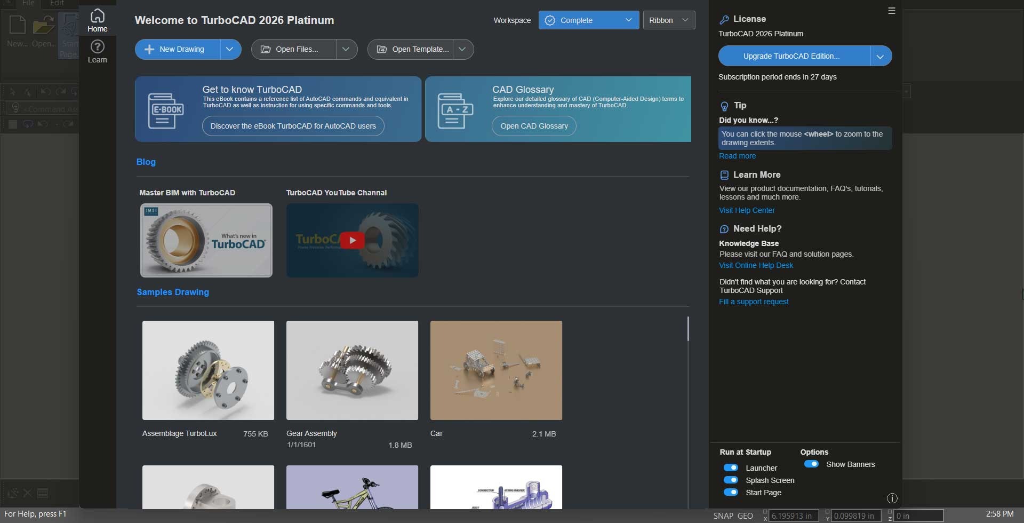Click the "TurboCAD YouTube Channel" title text

(336, 193)
